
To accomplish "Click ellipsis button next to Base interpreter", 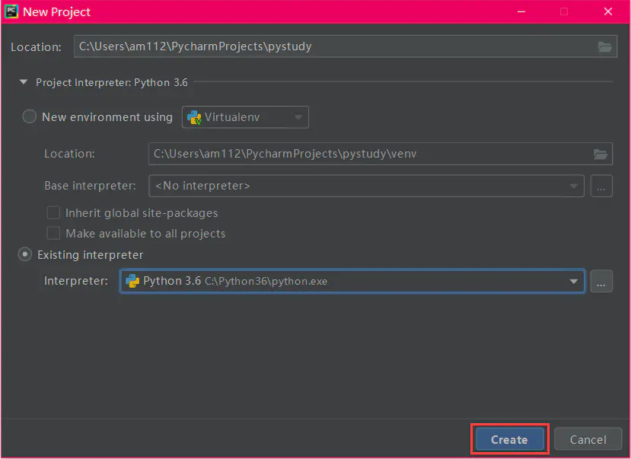I will [601, 186].
